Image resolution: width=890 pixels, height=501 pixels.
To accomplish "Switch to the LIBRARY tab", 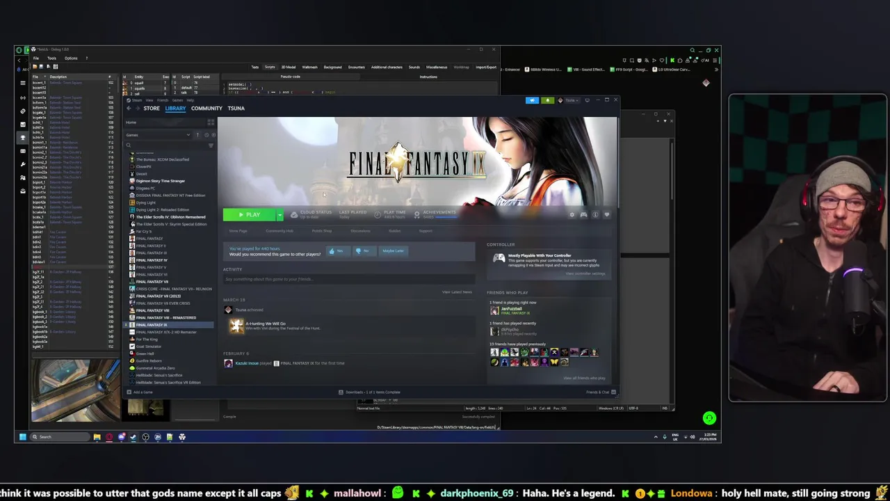I will click(175, 108).
